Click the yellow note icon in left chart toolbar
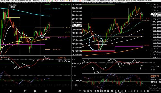 tap(67, 1)
